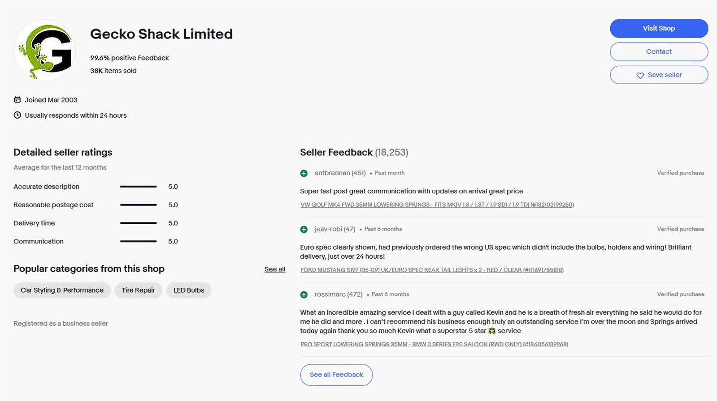Image resolution: width=717 pixels, height=401 pixels.
Task: Open the VW Golf MK4 lowering springs listing
Action: [x=437, y=205]
